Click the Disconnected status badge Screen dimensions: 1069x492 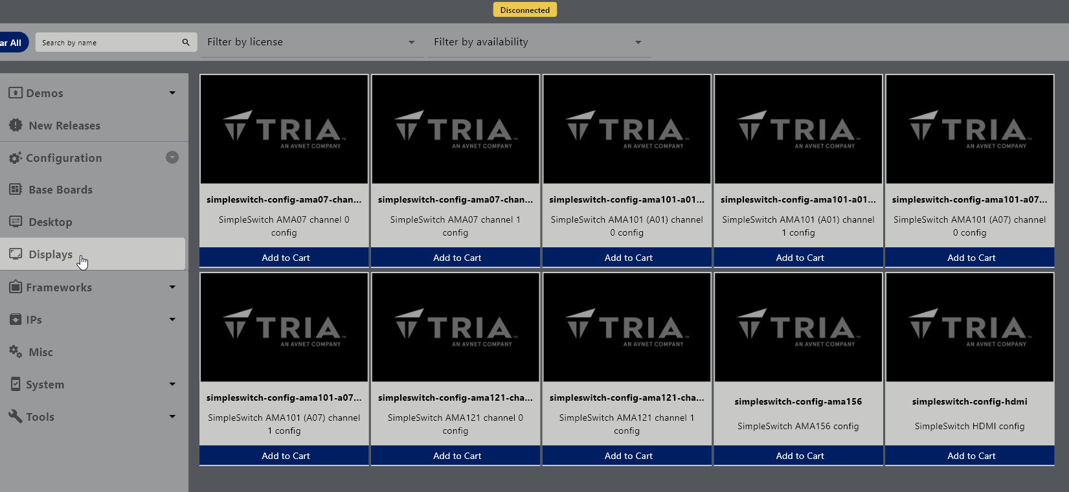point(525,10)
